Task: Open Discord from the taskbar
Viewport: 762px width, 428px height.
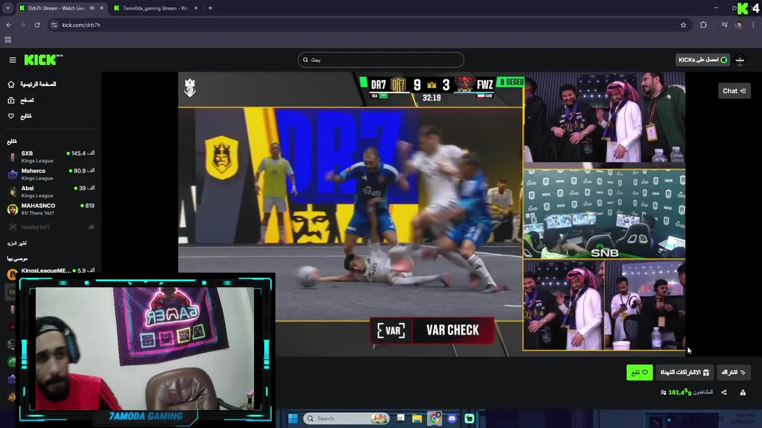Action: (452, 418)
